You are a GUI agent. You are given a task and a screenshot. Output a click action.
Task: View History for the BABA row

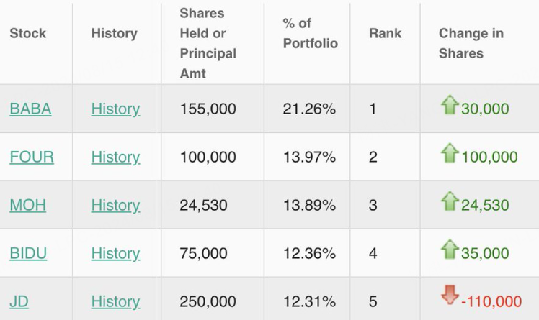(x=115, y=109)
